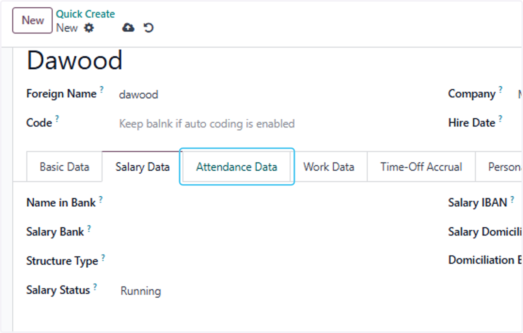The width and height of the screenshot is (523, 333).
Task: Open the Time-Off Accrual tab
Action: click(421, 167)
